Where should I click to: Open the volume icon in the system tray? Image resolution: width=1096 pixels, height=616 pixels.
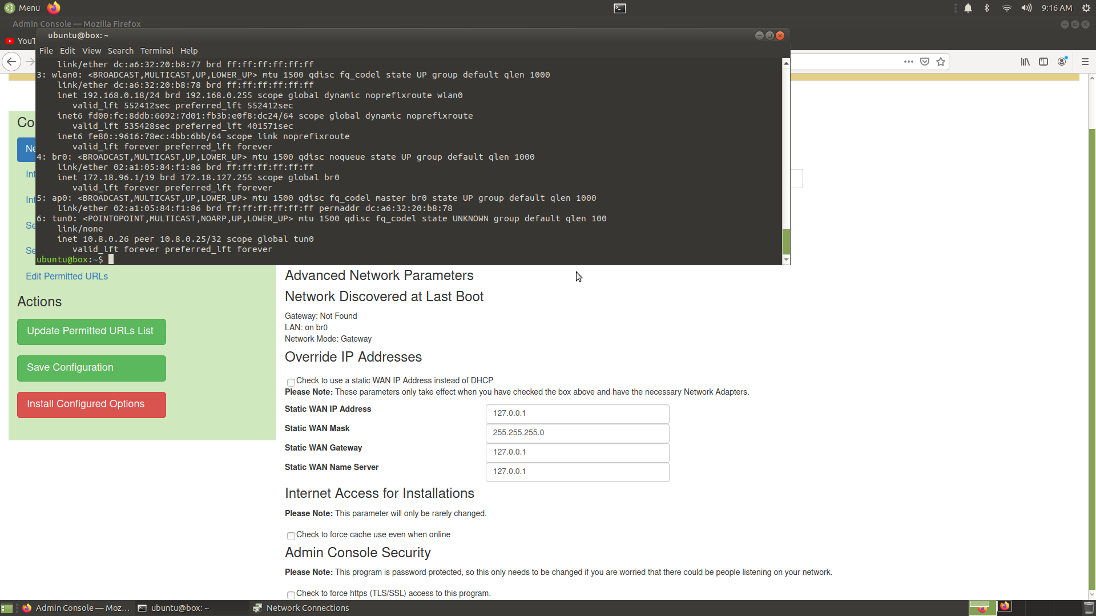coord(1026,8)
